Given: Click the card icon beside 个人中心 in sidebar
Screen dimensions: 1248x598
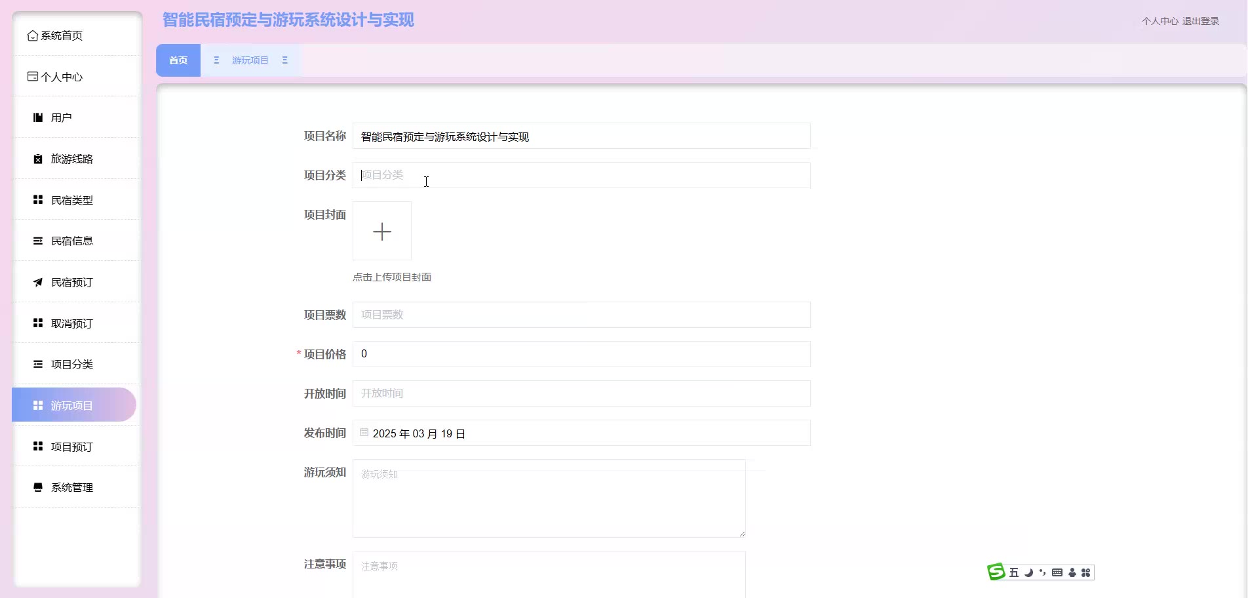Looking at the screenshot, I should (x=33, y=77).
